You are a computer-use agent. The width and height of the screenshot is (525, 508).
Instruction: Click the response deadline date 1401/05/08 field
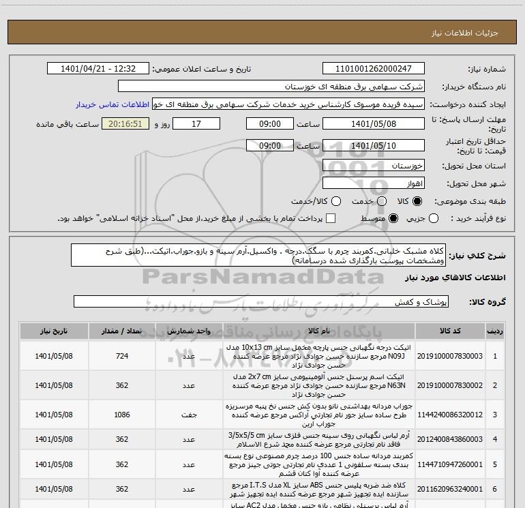click(x=373, y=124)
